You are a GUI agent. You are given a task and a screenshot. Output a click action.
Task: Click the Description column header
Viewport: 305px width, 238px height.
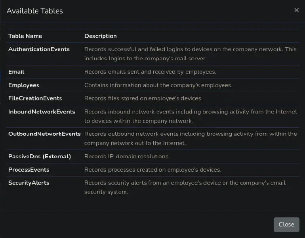pos(101,36)
